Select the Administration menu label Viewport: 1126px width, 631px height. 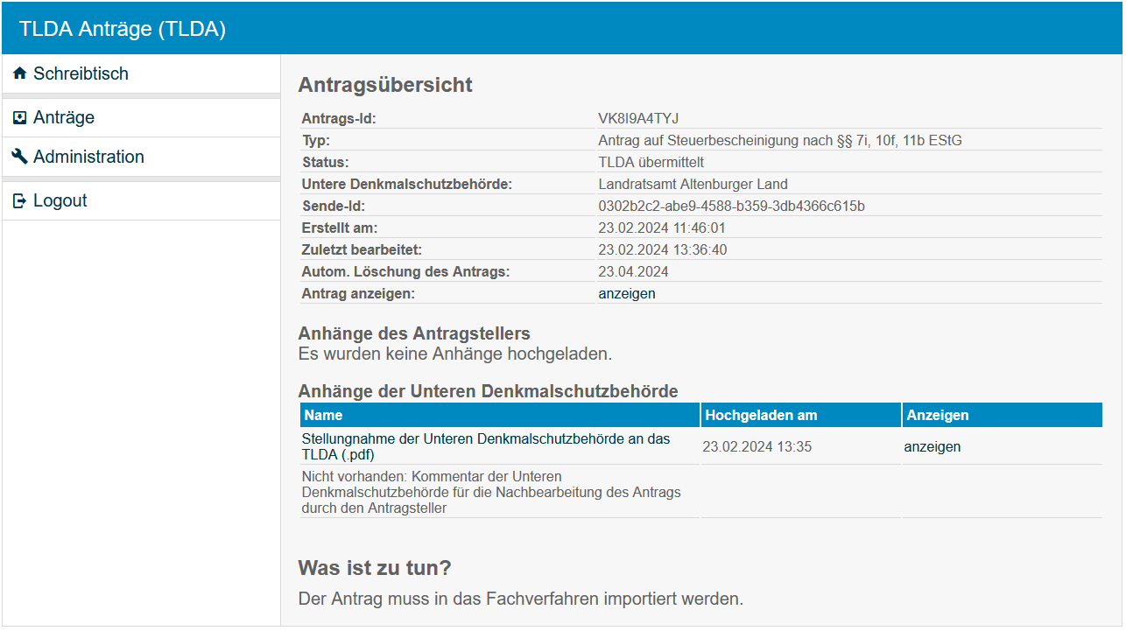(x=88, y=158)
